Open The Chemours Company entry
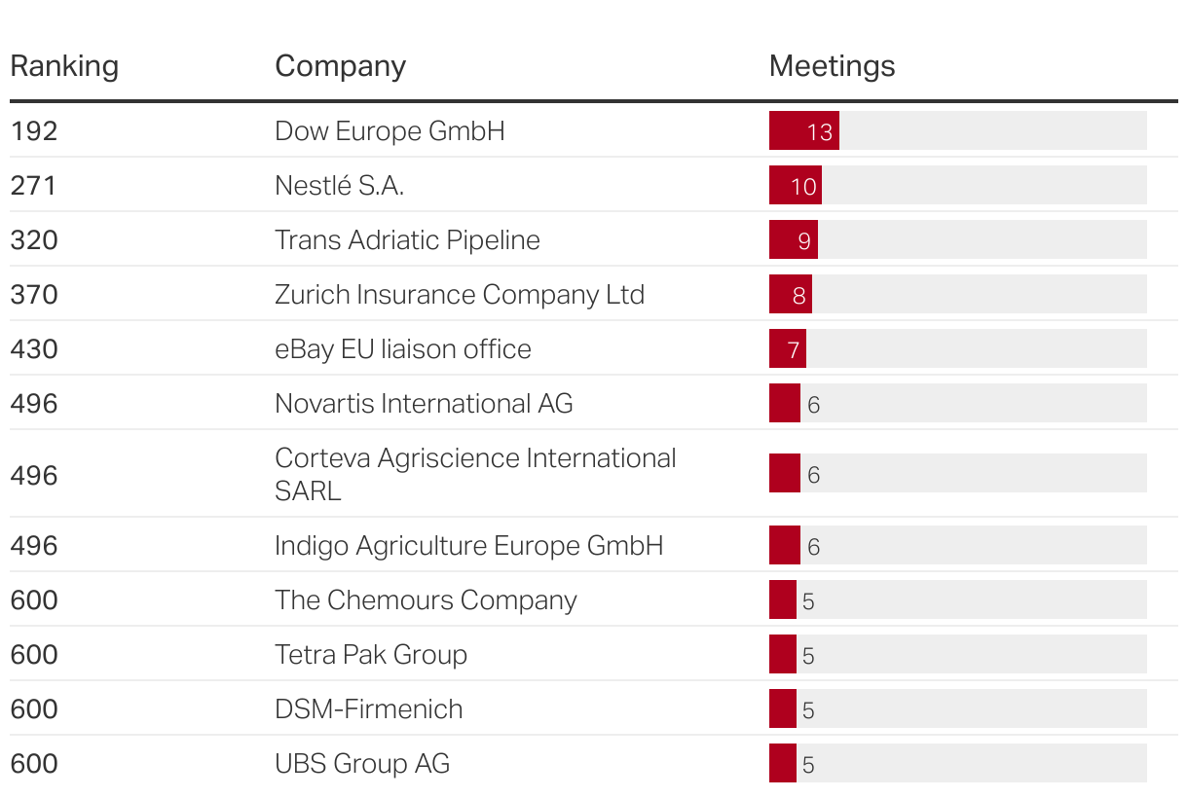The image size is (1188, 798). (426, 599)
